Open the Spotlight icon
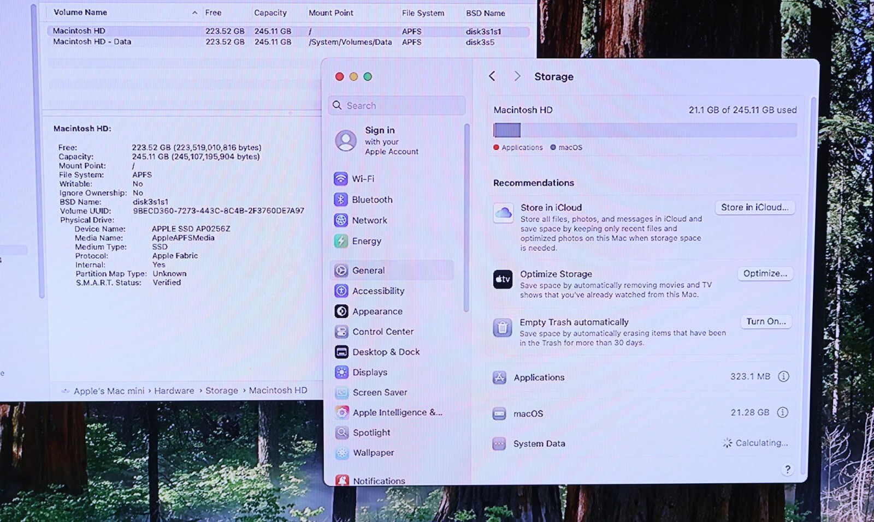 [x=341, y=433]
